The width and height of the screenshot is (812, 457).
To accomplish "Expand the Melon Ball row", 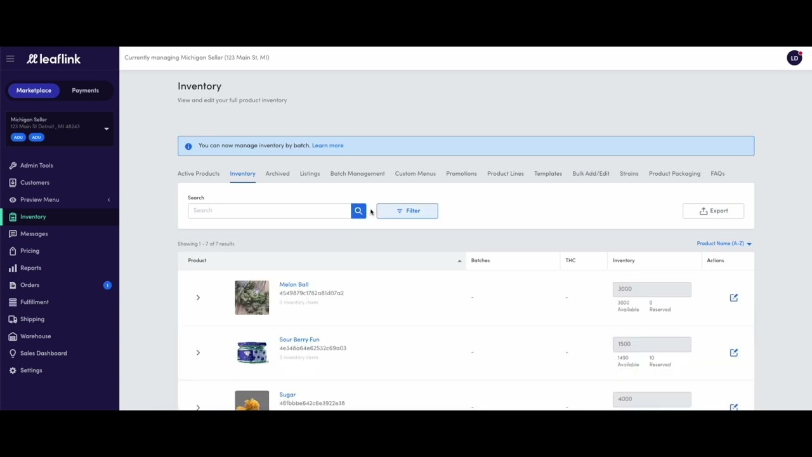I will (198, 298).
